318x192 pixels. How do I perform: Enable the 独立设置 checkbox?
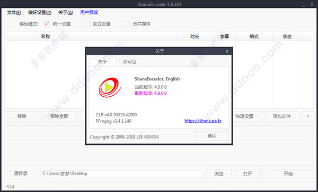pyautogui.click(x=86, y=24)
